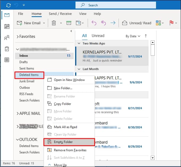Choose Remove from Favorites

pyautogui.click(x=69, y=150)
